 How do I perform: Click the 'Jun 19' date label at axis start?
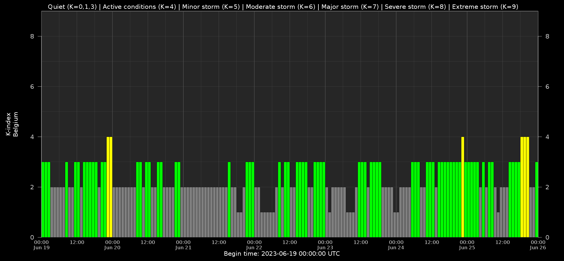[x=41, y=248]
